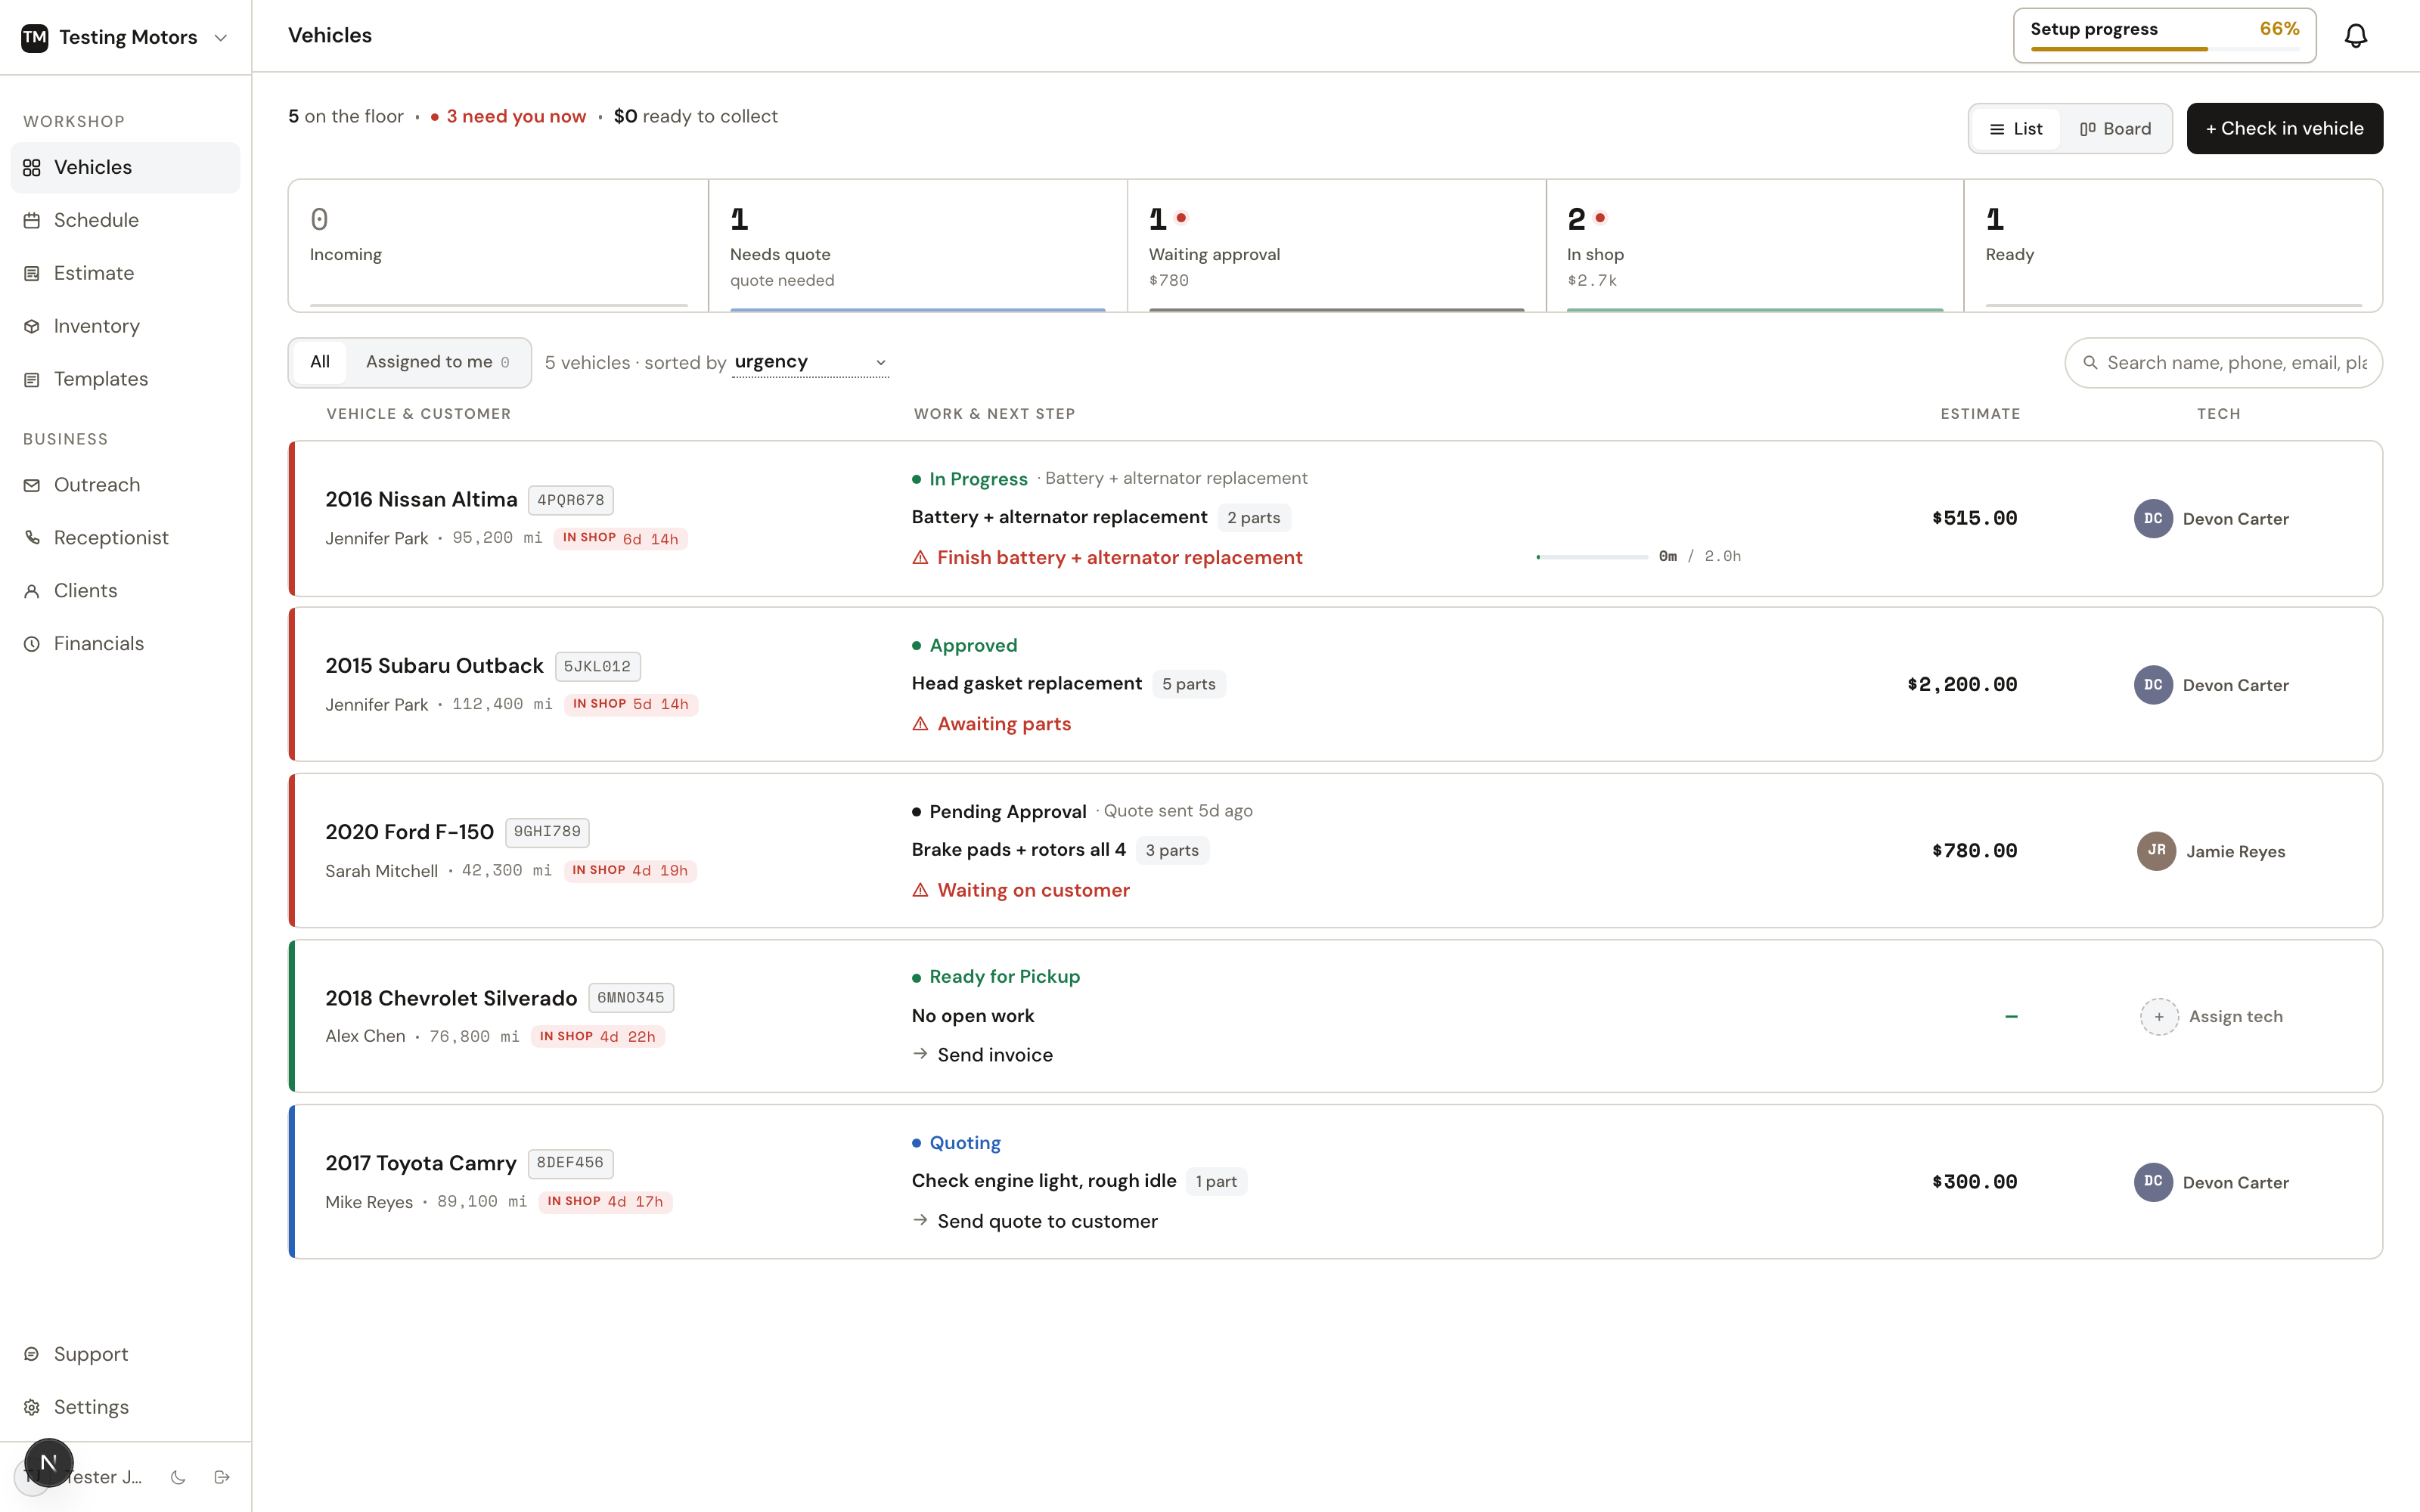
Task: Select the Waiting approval stage card
Action: tap(1337, 246)
